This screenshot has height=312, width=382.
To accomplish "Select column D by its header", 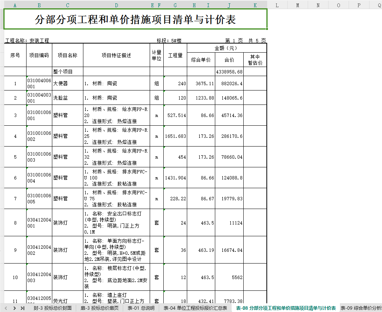I will tap(116, 5).
